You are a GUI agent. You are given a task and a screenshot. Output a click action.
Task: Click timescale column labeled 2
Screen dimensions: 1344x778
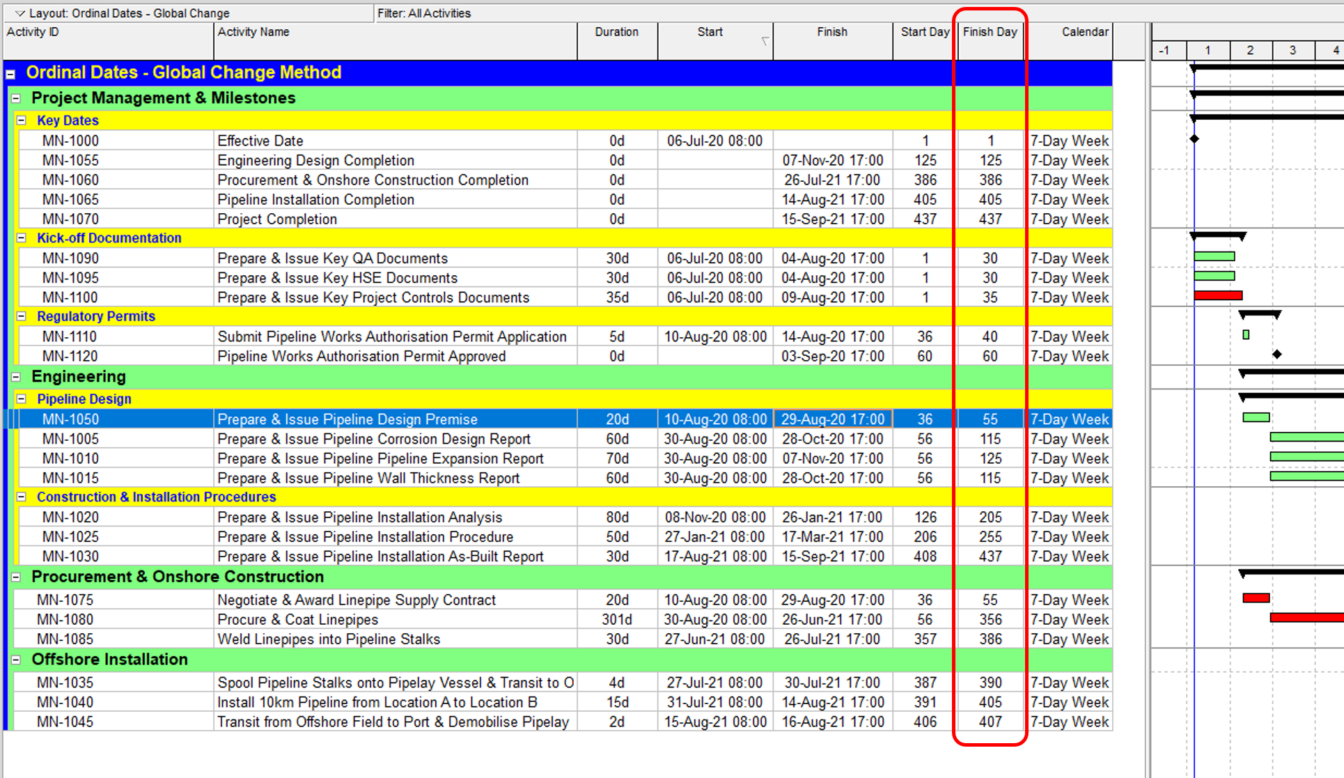point(1251,50)
